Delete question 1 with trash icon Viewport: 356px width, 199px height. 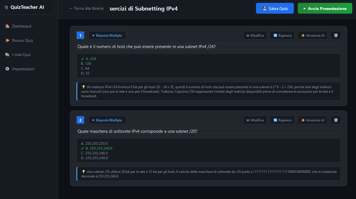tap(336, 36)
